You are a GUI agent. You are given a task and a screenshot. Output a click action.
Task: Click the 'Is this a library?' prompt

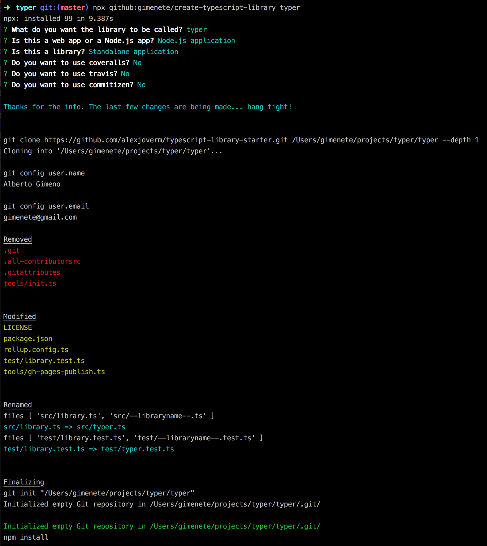[48, 52]
